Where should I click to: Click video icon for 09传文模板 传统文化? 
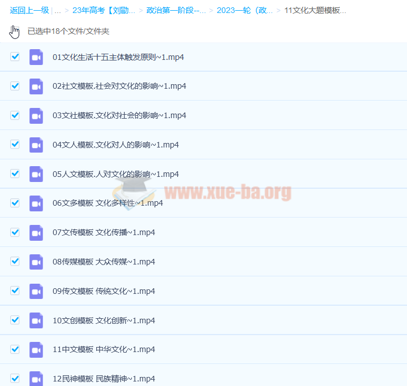coord(36,291)
